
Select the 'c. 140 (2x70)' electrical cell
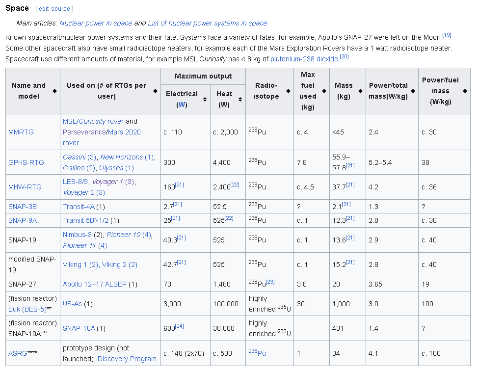pyautogui.click(x=186, y=353)
